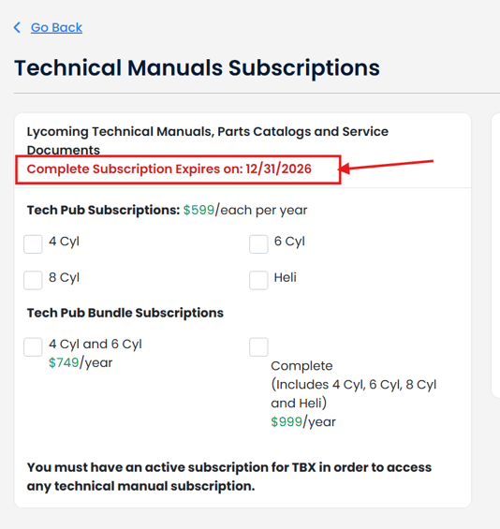Viewport: 500px width, 529px height.
Task: Click the Heli label text
Action: (285, 277)
